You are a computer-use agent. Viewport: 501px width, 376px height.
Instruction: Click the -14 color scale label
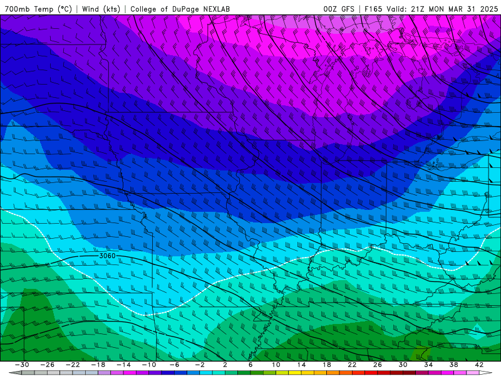click(x=123, y=365)
